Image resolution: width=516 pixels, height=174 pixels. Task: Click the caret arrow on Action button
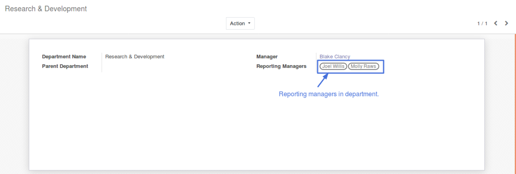(x=249, y=24)
